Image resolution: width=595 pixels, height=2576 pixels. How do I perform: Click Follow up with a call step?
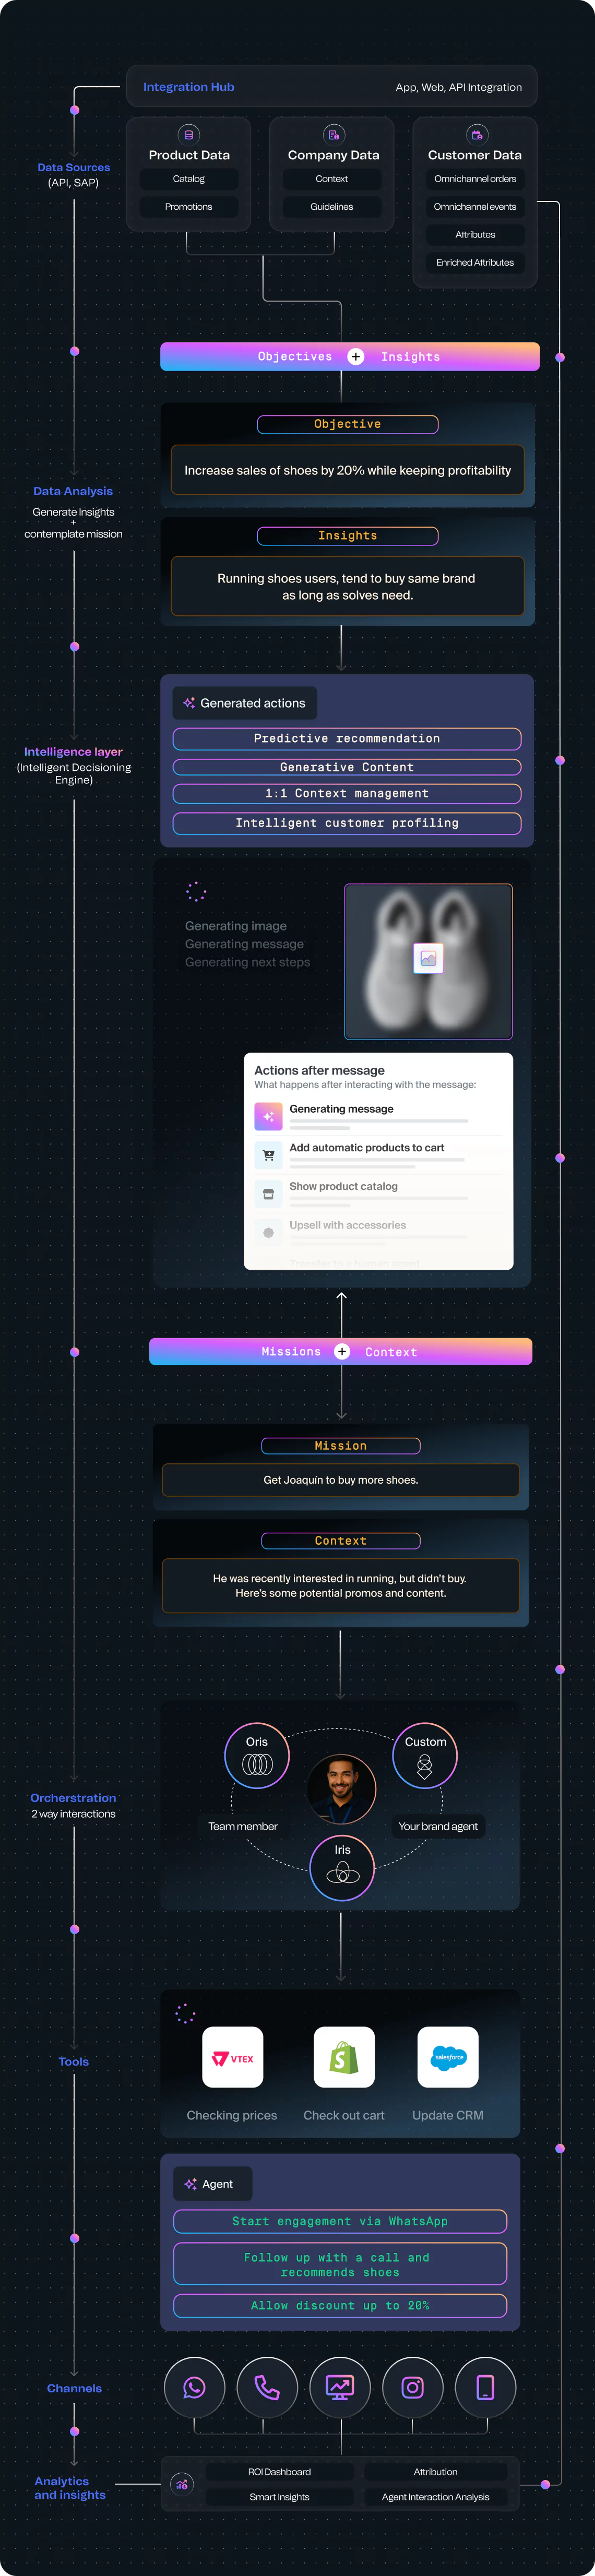click(x=340, y=2264)
